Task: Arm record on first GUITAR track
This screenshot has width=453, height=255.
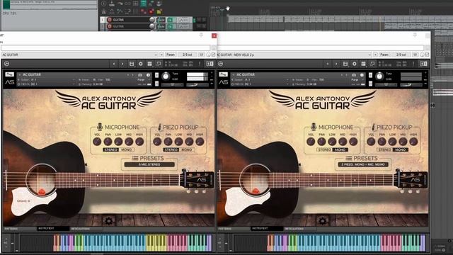Action: coord(110,20)
